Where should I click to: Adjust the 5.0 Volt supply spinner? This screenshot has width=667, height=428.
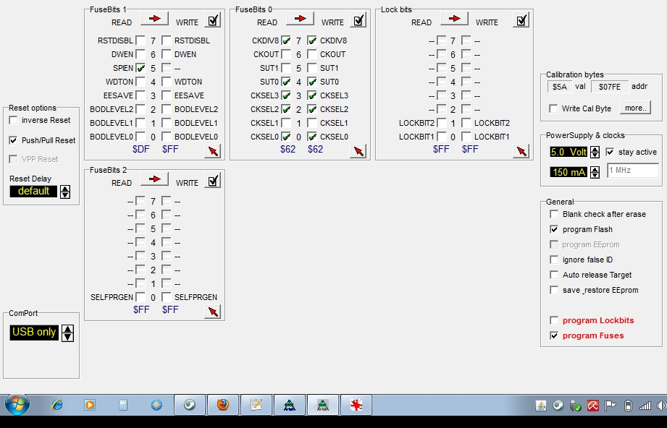[595, 153]
